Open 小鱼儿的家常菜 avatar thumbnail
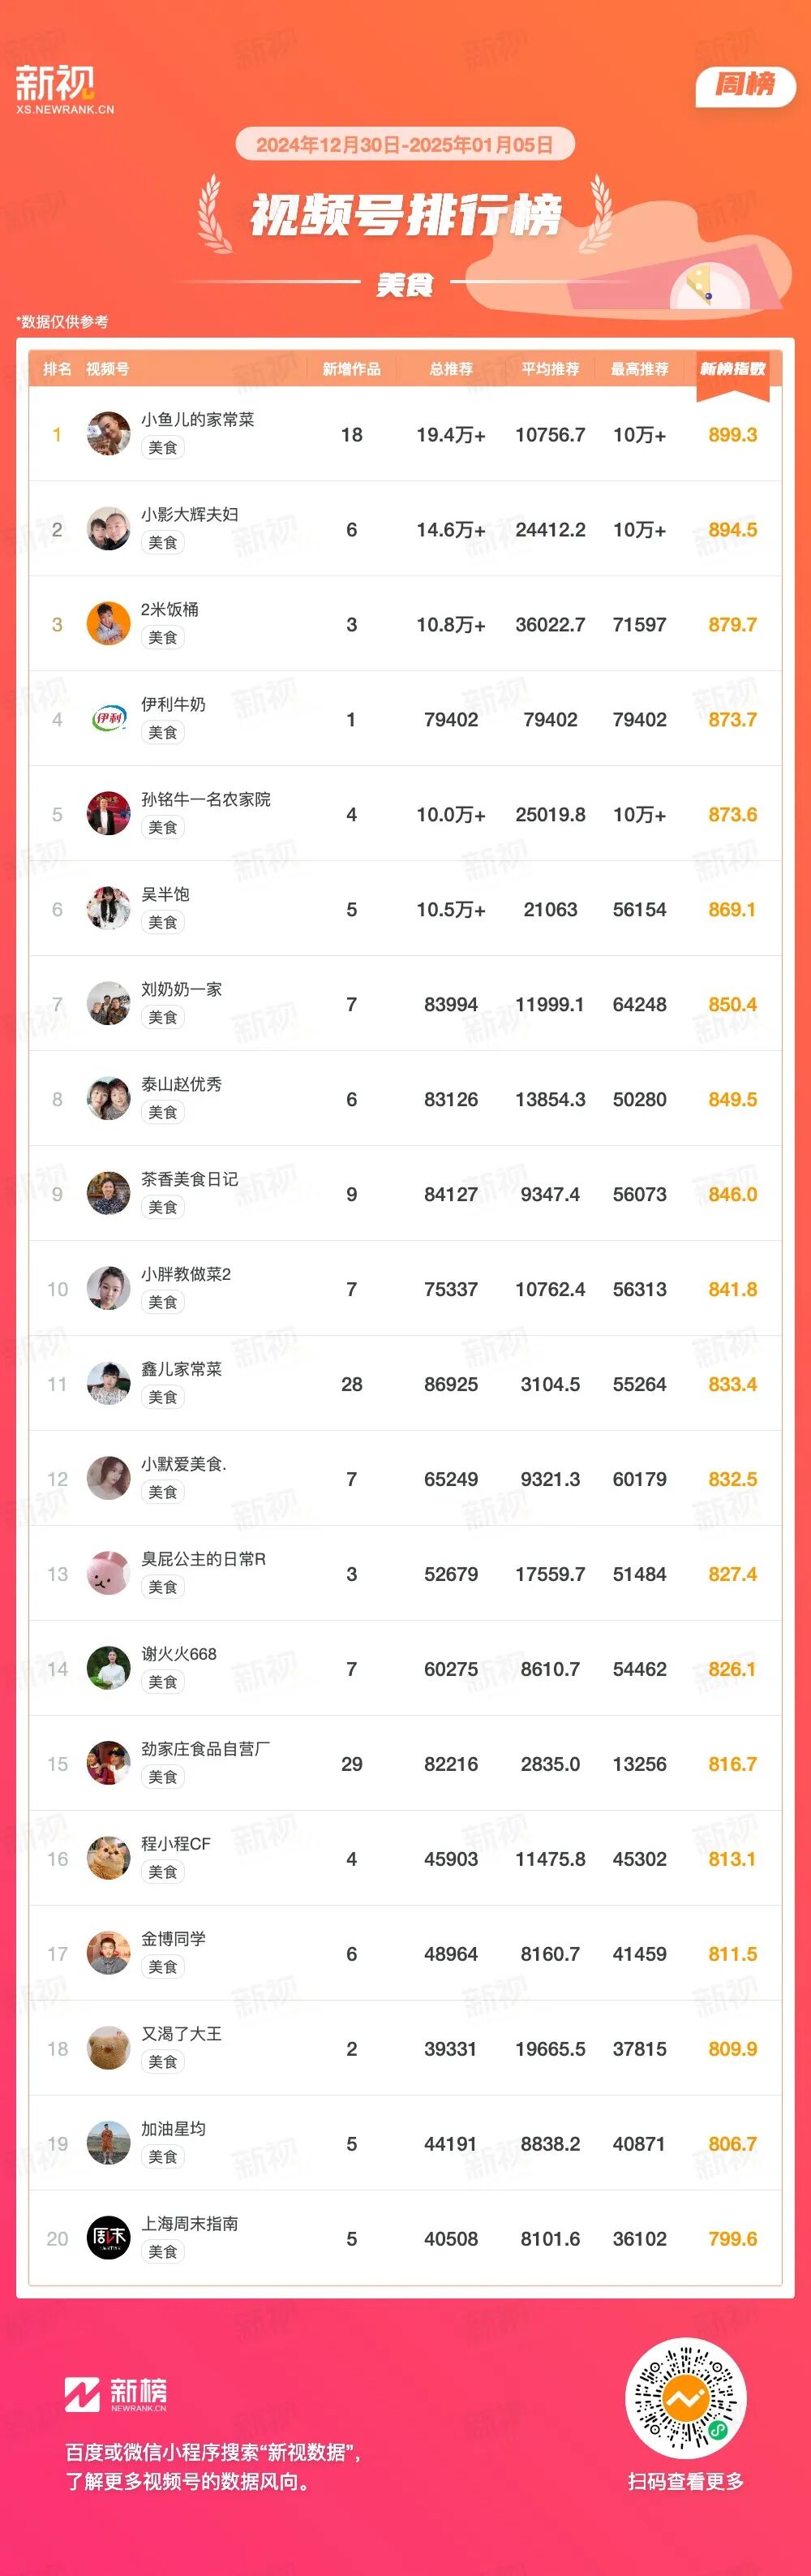 pyautogui.click(x=108, y=434)
